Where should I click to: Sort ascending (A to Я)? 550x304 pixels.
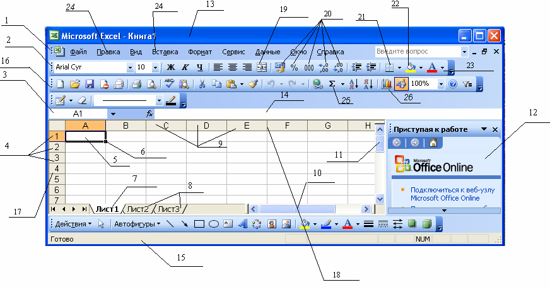point(354,84)
